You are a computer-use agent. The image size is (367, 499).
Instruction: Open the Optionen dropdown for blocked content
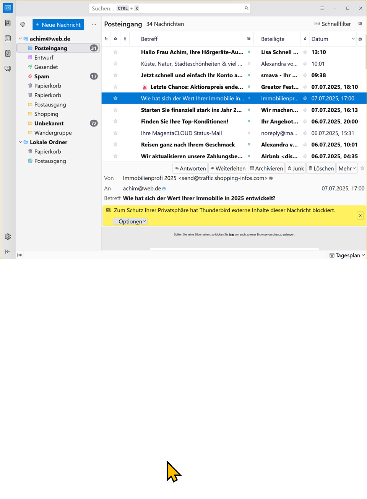click(x=130, y=221)
